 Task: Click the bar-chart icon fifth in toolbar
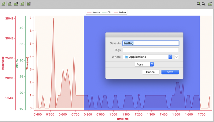(x=29, y=4)
